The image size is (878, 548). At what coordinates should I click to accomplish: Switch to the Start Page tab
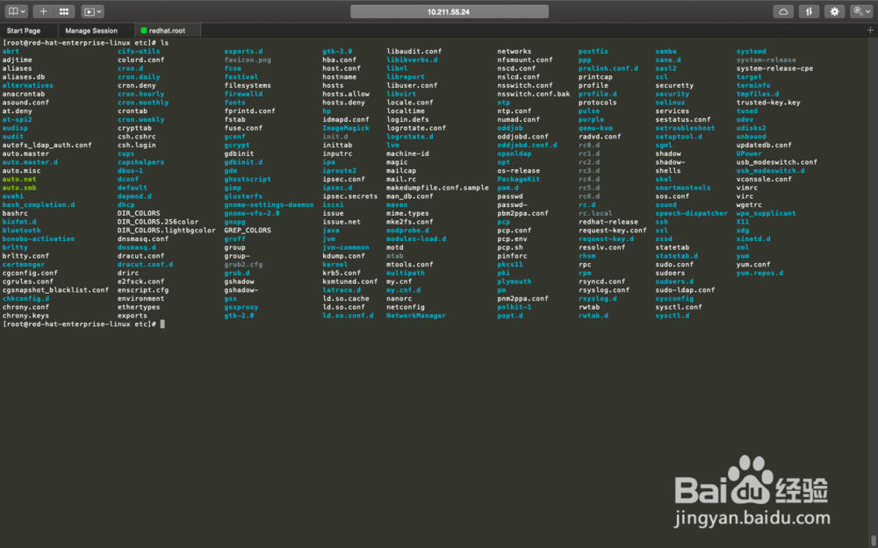(x=24, y=31)
